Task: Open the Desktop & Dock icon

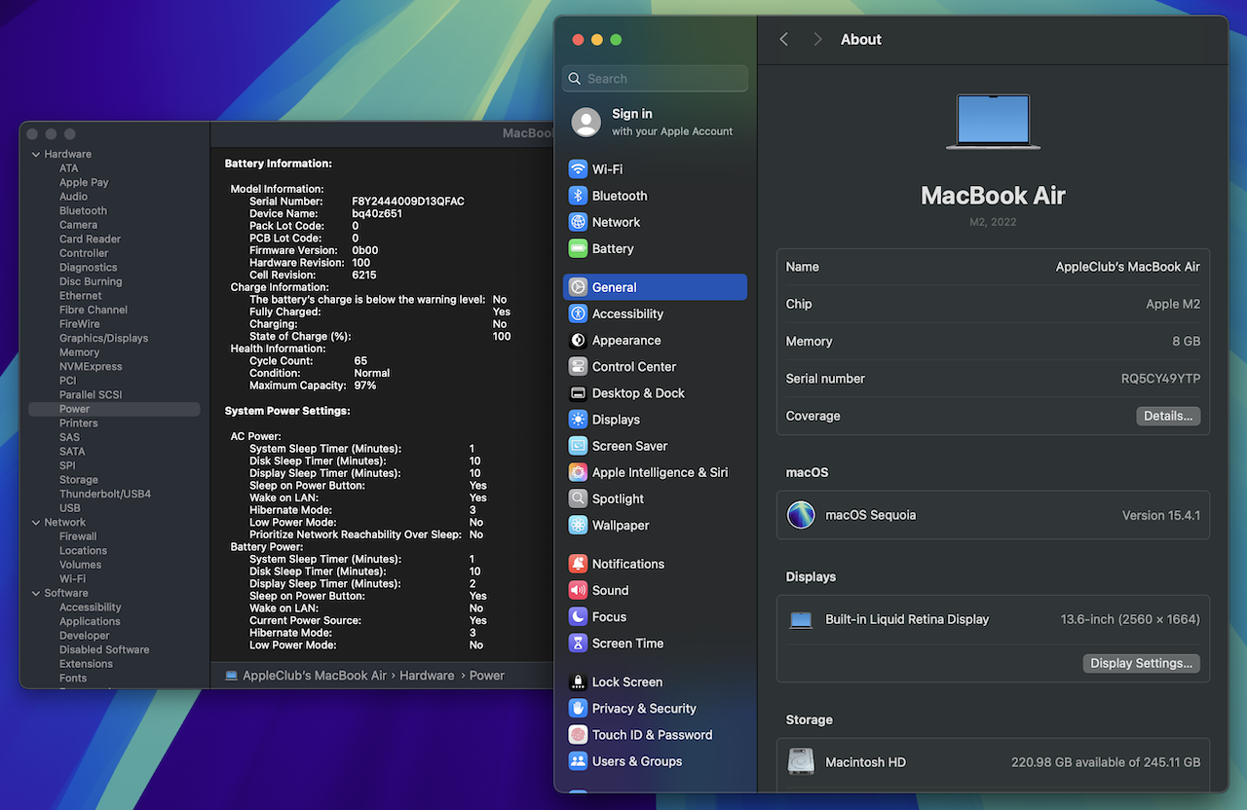Action: [x=578, y=393]
